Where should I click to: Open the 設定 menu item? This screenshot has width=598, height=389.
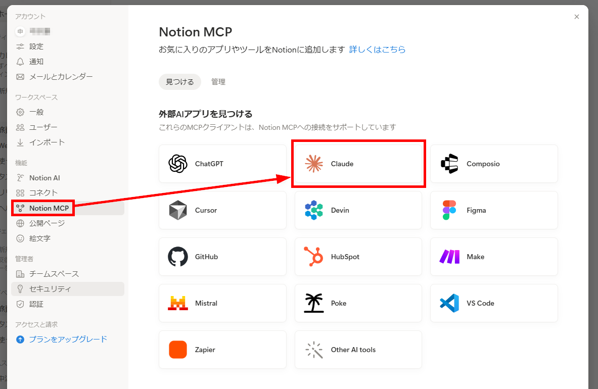pyautogui.click(x=36, y=46)
